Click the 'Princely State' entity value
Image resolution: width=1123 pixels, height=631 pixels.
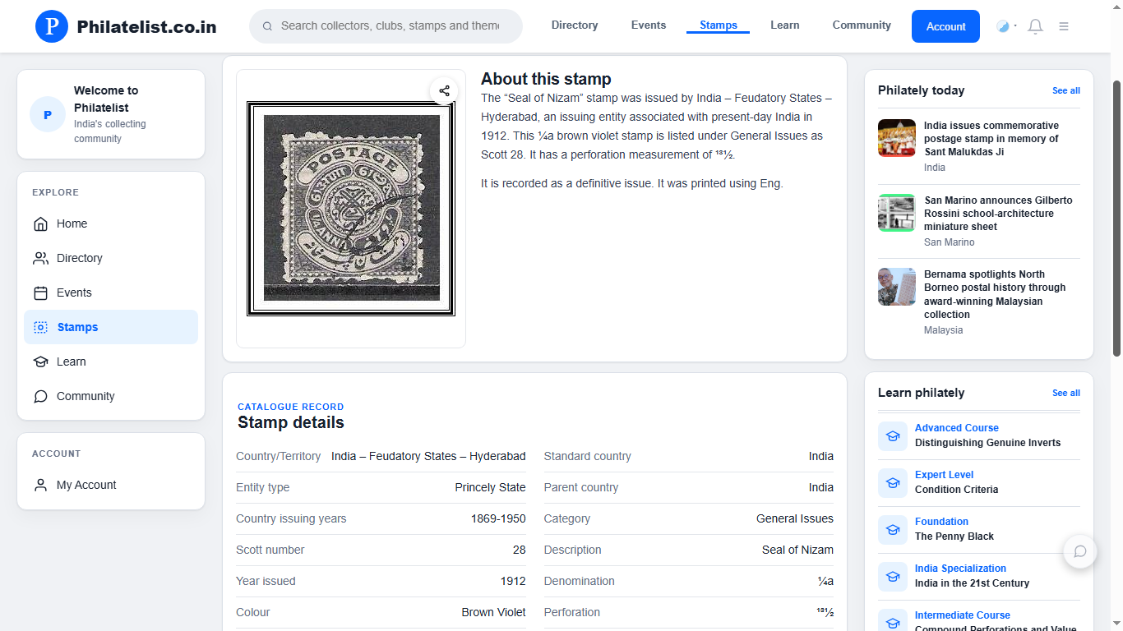pyautogui.click(x=490, y=487)
